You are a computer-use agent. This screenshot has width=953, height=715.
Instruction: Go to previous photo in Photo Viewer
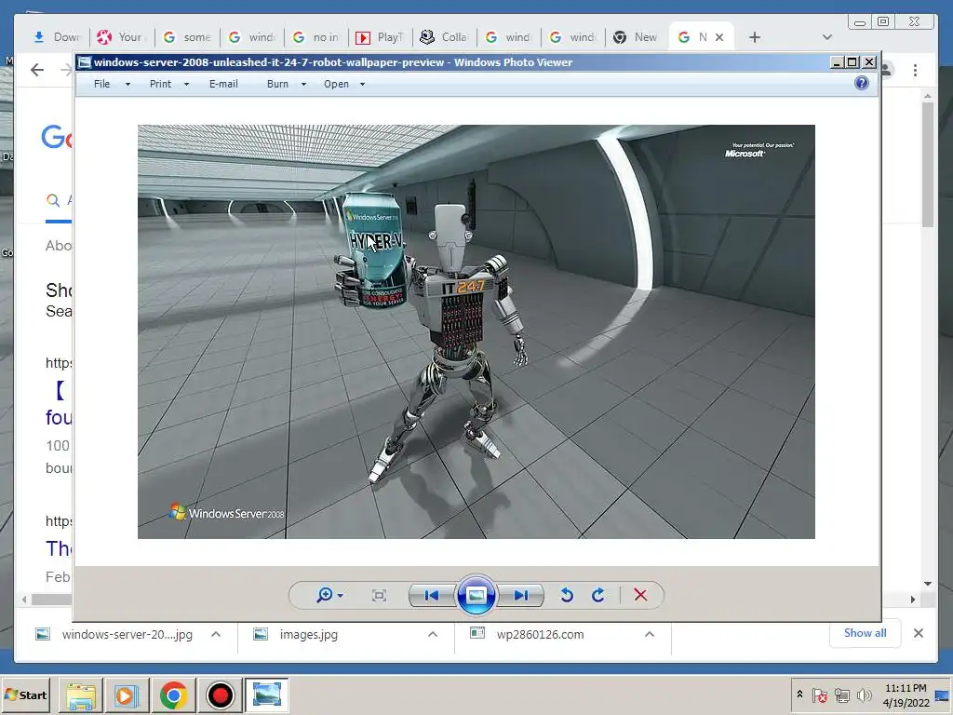pos(432,595)
